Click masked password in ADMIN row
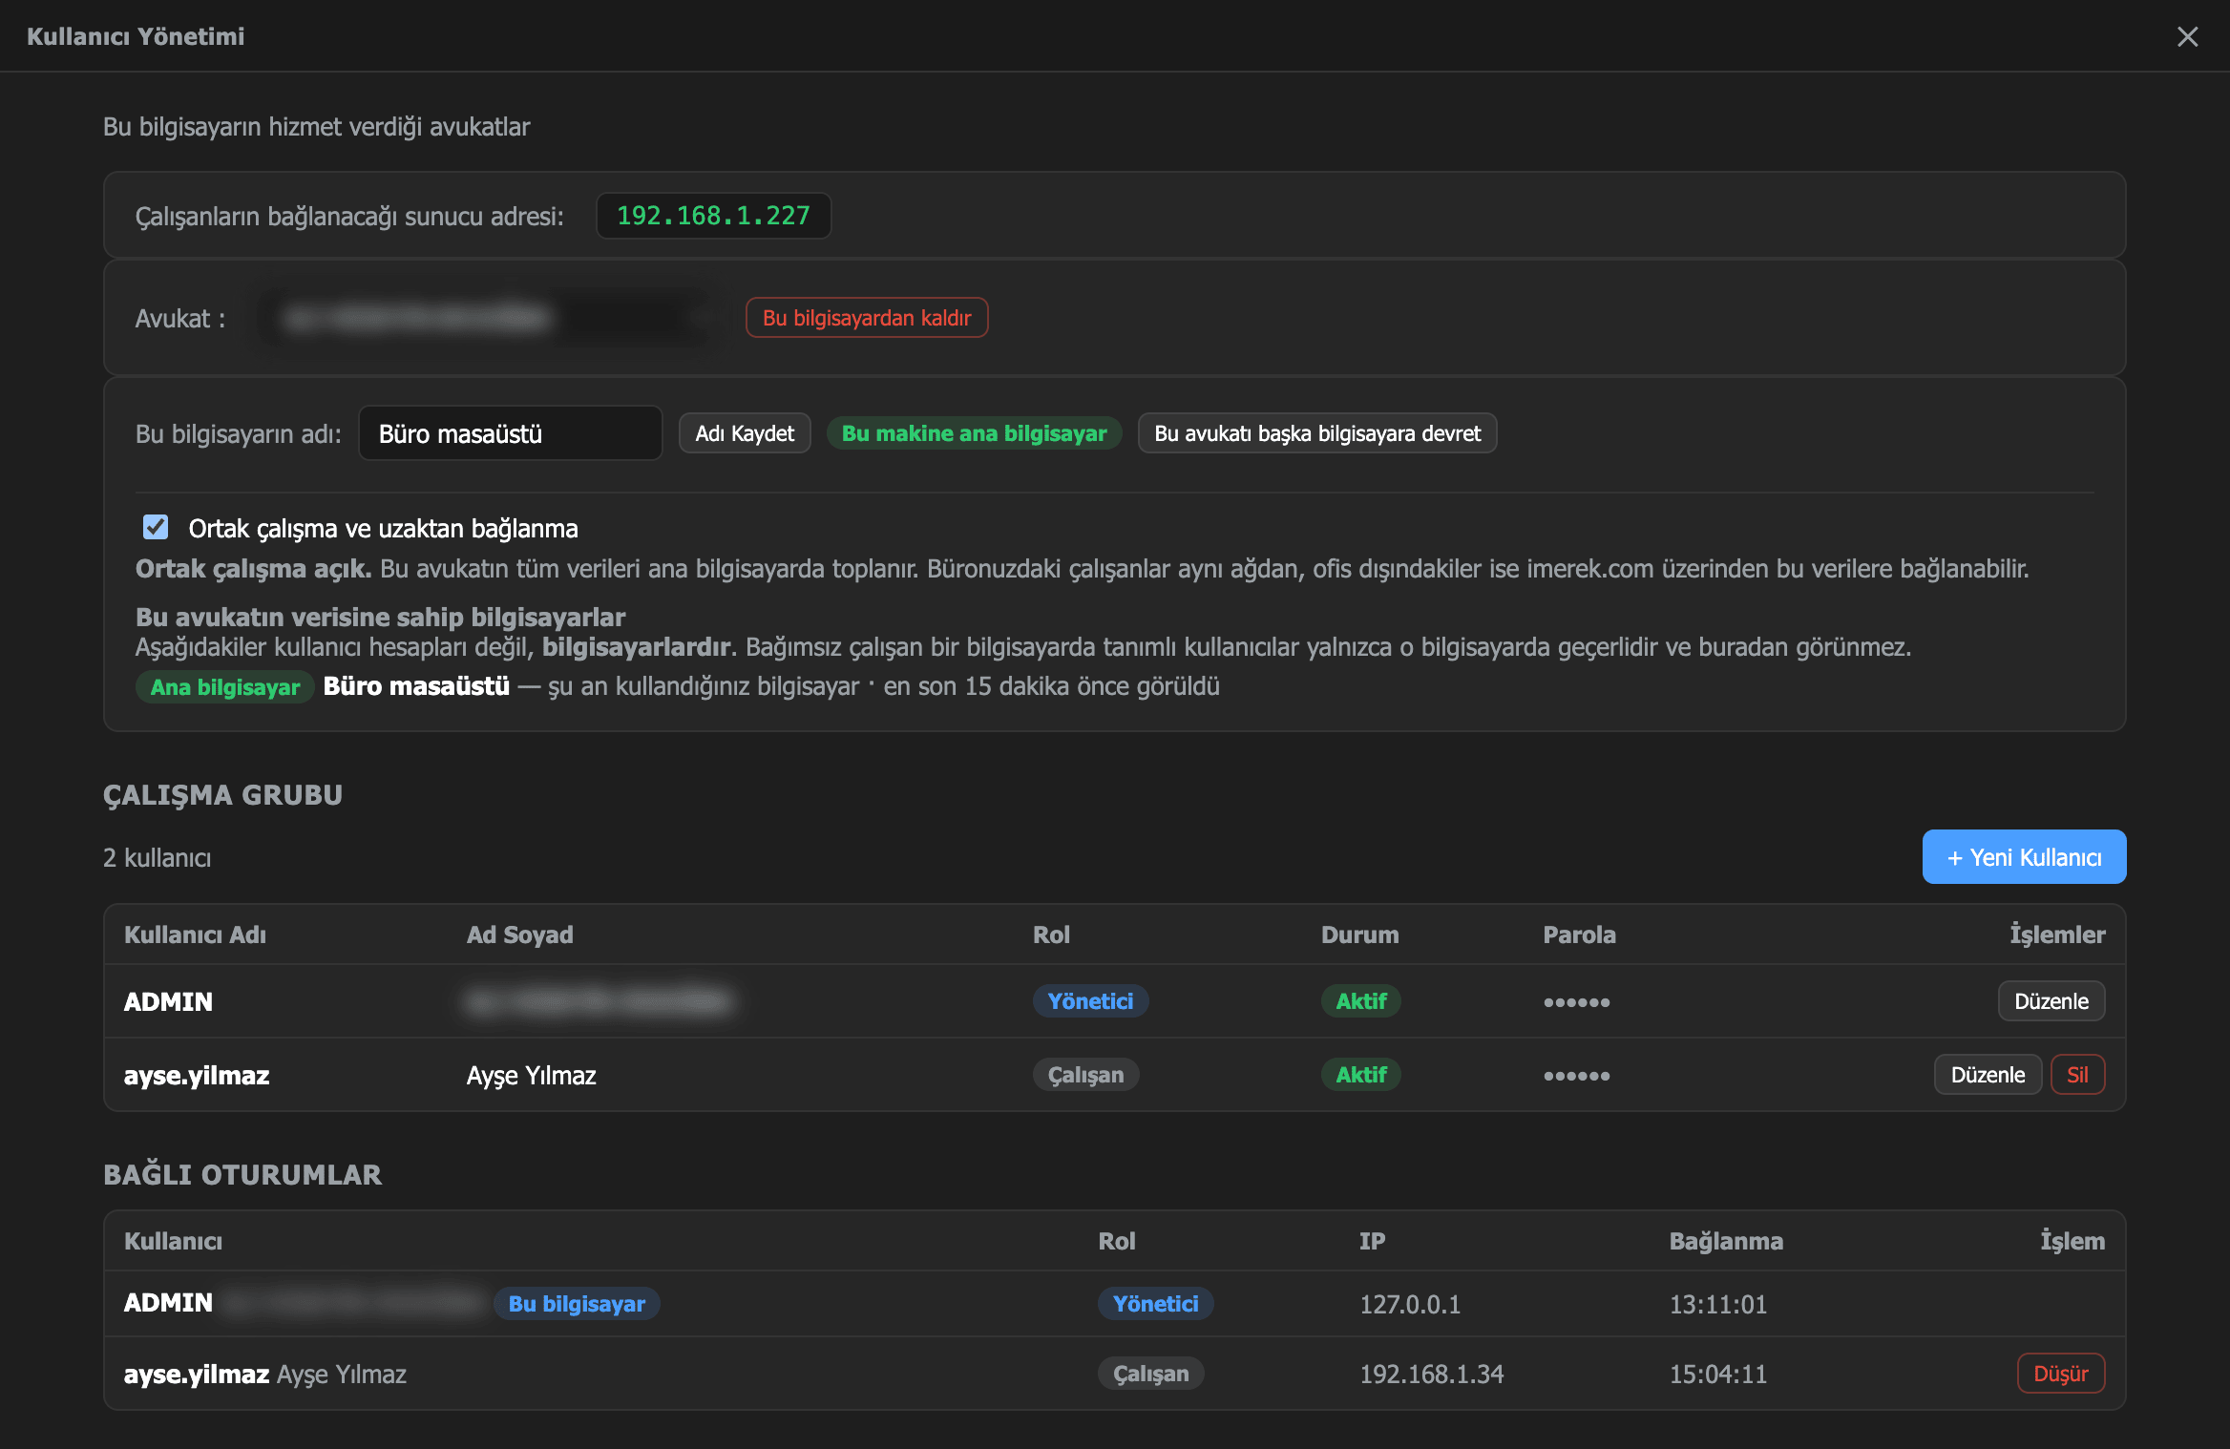Image resolution: width=2230 pixels, height=1449 pixels. [x=1576, y=1002]
